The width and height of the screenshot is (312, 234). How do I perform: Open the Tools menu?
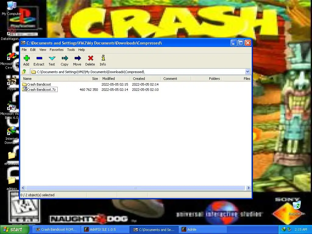[71, 50]
